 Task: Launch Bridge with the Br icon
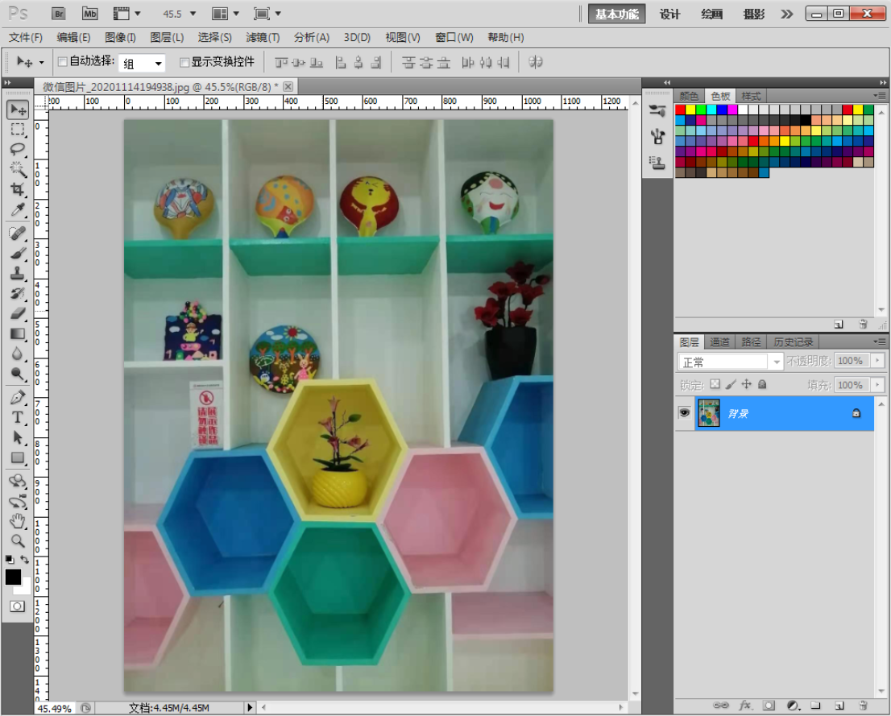pos(59,14)
